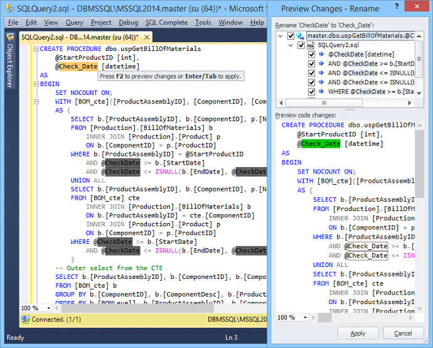
Task: Click the Cancel button
Action: tap(403, 334)
